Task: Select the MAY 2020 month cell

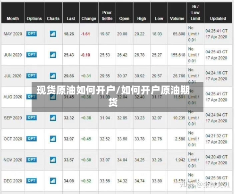Action: pos(13,34)
